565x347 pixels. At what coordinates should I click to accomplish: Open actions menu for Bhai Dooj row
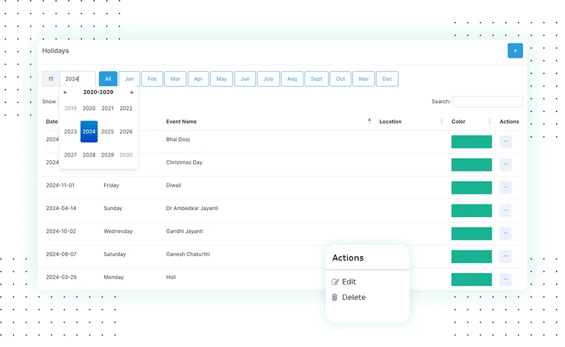(x=505, y=142)
